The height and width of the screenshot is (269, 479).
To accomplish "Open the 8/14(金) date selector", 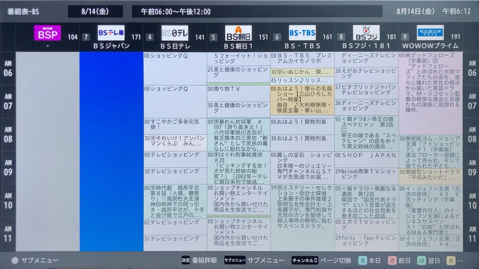I will click(95, 12).
